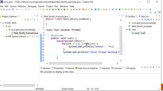Image resolution: width=163 pixels, height=91 pixels.
Task: Switch to the Snippets tab
Action: [x=105, y=68]
